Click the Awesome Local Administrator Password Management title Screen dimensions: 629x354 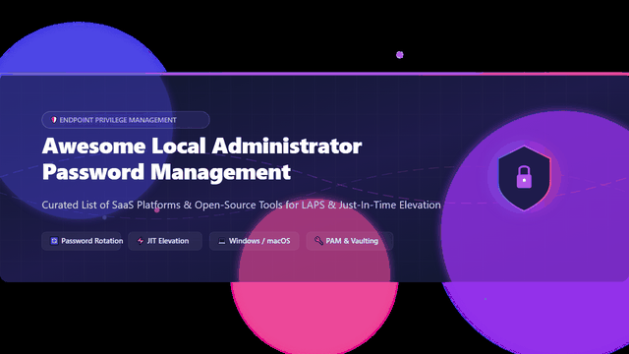click(202, 159)
